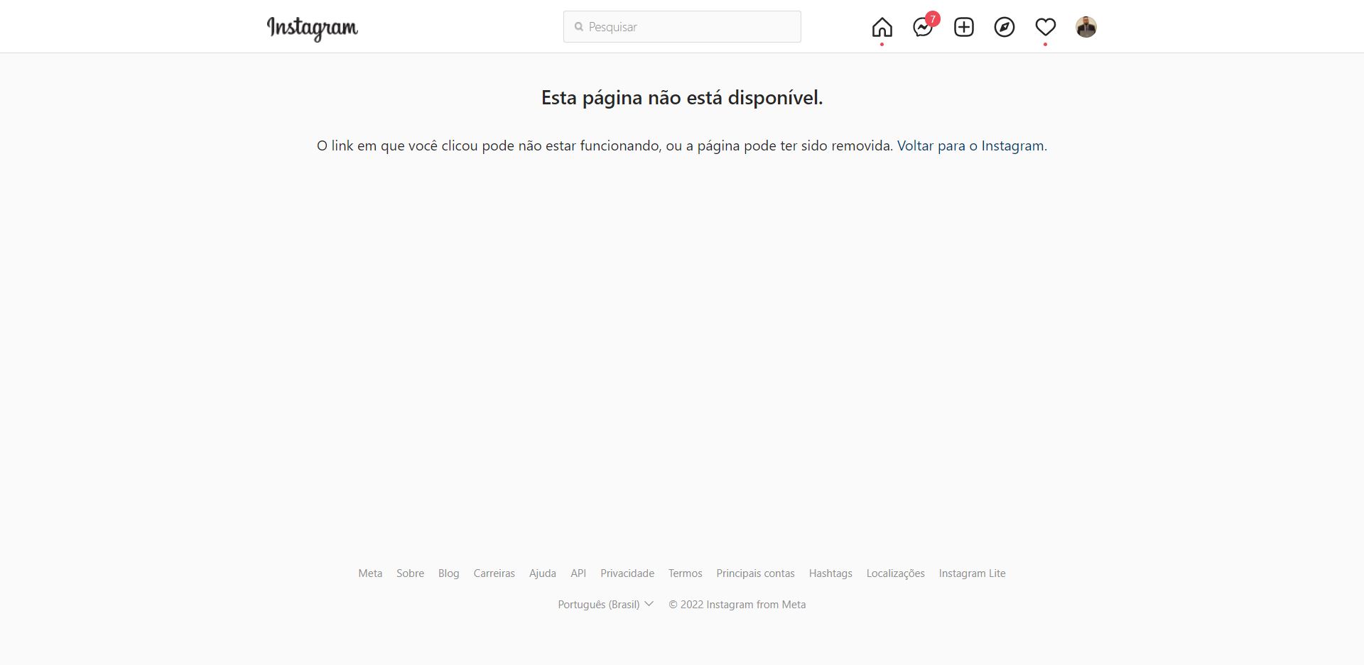Open the API footer link
Viewport: 1364px width, 665px height.
[x=578, y=573]
